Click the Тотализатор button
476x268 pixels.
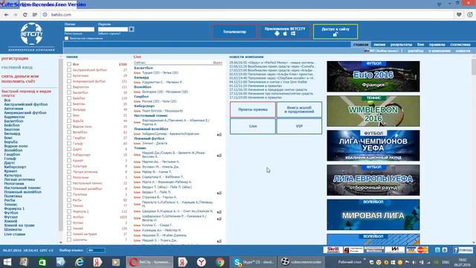pos(234,31)
